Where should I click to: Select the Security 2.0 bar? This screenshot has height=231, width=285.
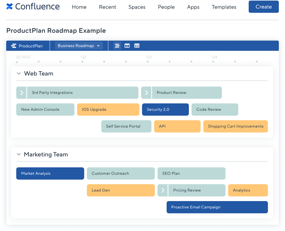tap(165, 109)
